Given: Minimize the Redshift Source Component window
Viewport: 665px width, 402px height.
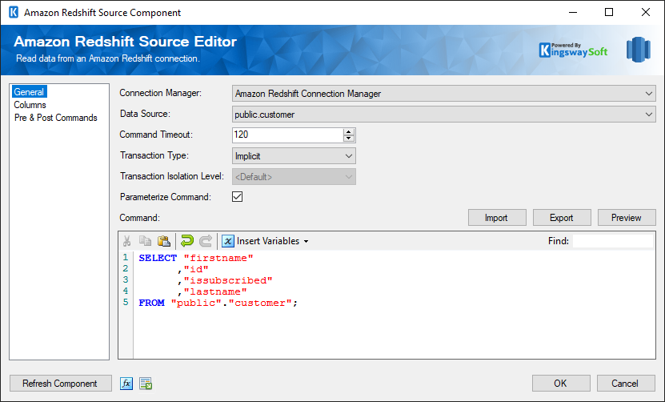Looking at the screenshot, I should [x=573, y=12].
